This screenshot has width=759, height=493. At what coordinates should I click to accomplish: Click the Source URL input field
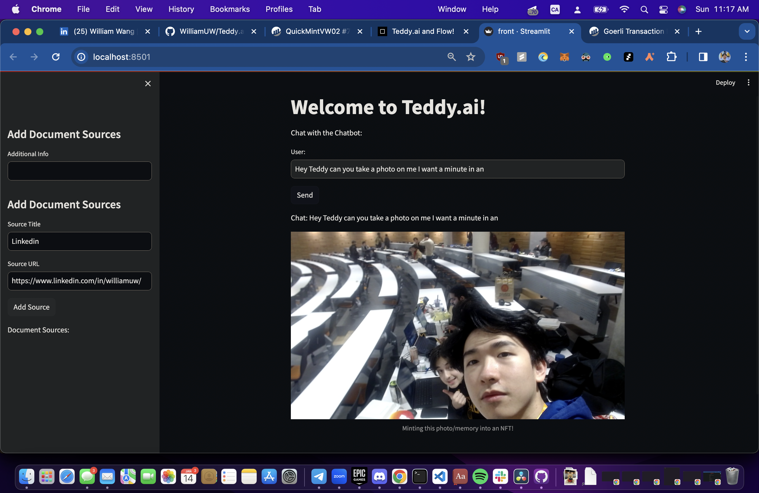coord(79,281)
